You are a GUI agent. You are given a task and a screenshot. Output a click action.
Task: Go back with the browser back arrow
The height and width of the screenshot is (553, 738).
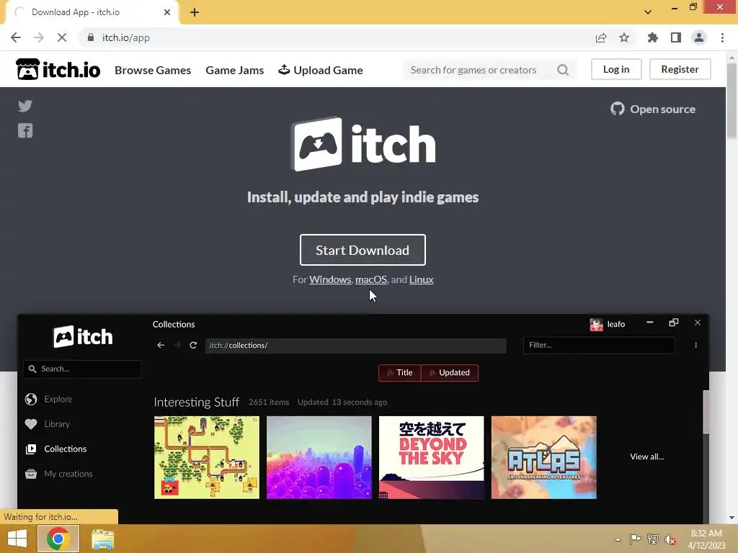[x=16, y=37]
